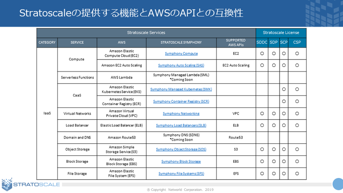Click the SDP circle in Symphony Networking row
Image resolution: width=343 pixels, height=193 pixels.
[274, 113]
